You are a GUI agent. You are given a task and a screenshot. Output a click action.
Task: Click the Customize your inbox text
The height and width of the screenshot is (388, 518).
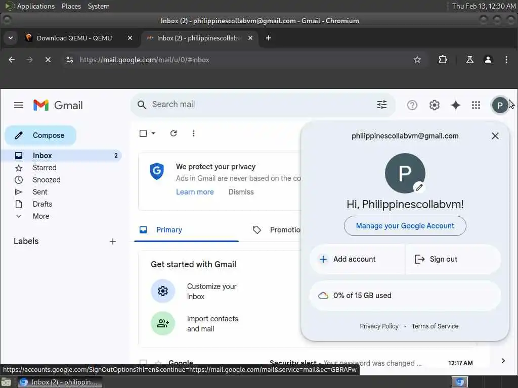tap(211, 292)
